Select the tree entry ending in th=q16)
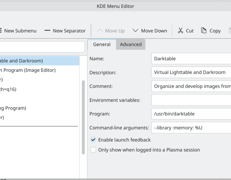The height and width of the screenshot is (180, 231). click(x=40, y=89)
